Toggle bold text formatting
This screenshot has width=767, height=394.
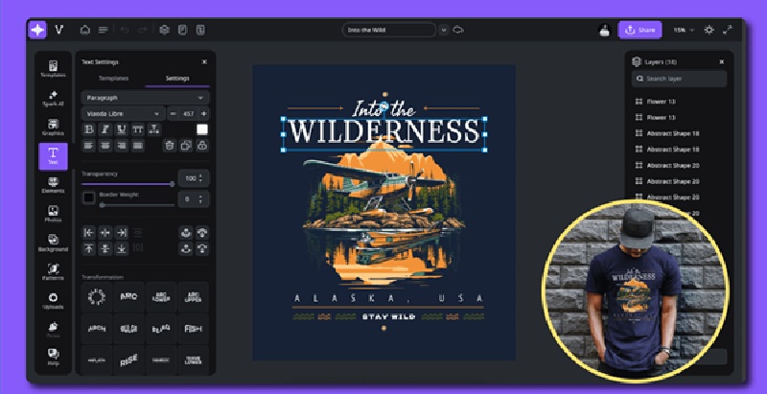89,129
